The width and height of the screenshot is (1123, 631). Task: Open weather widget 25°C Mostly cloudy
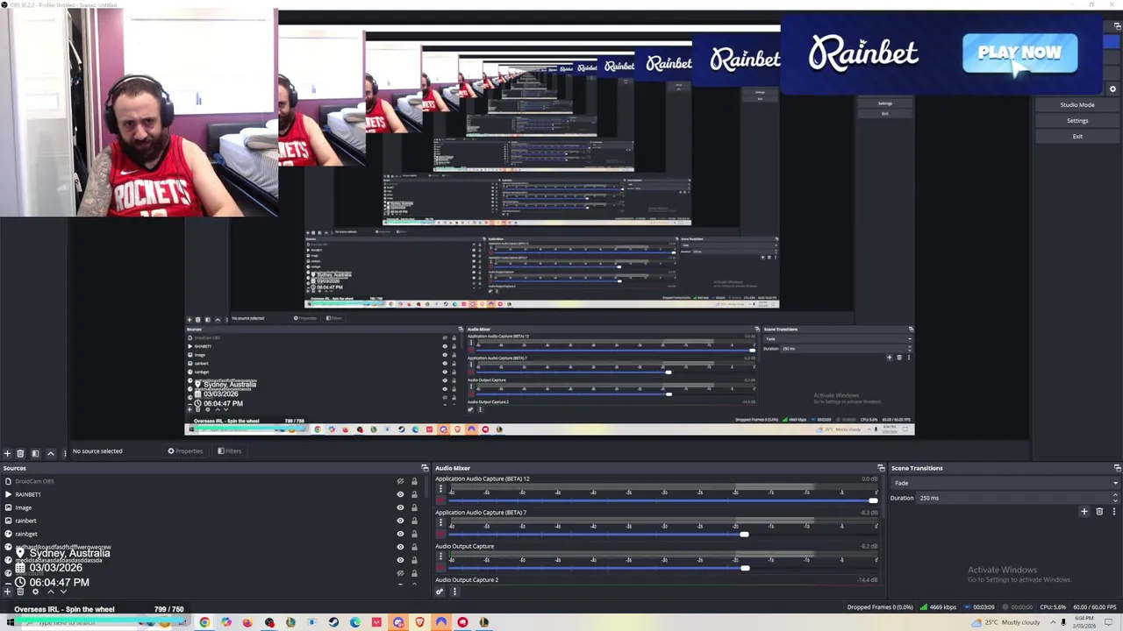coord(1005,622)
